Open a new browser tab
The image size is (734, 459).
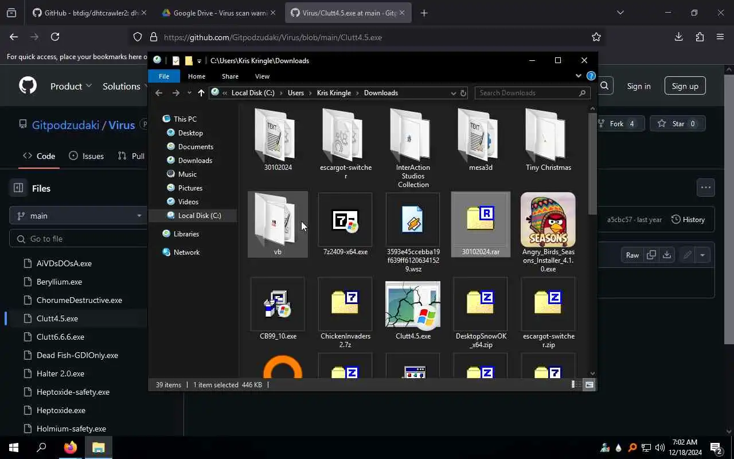click(424, 13)
